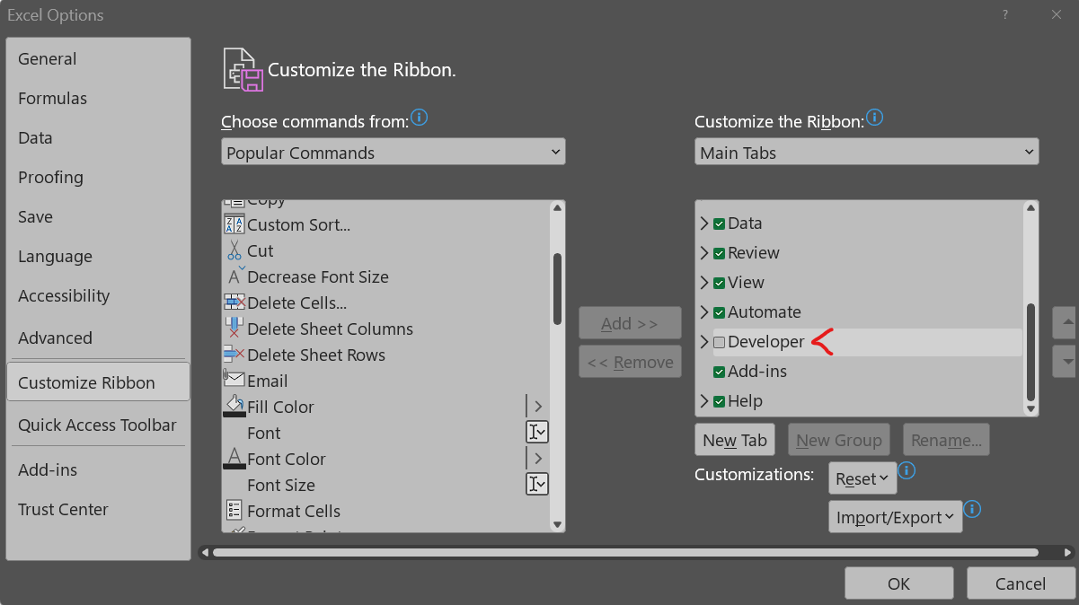Click the info icon next to Reset

click(907, 470)
